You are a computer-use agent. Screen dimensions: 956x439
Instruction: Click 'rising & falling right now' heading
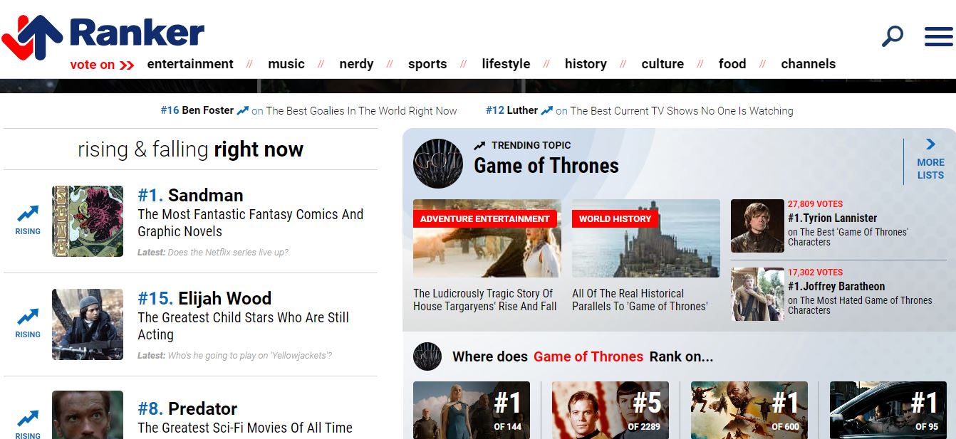click(x=190, y=149)
